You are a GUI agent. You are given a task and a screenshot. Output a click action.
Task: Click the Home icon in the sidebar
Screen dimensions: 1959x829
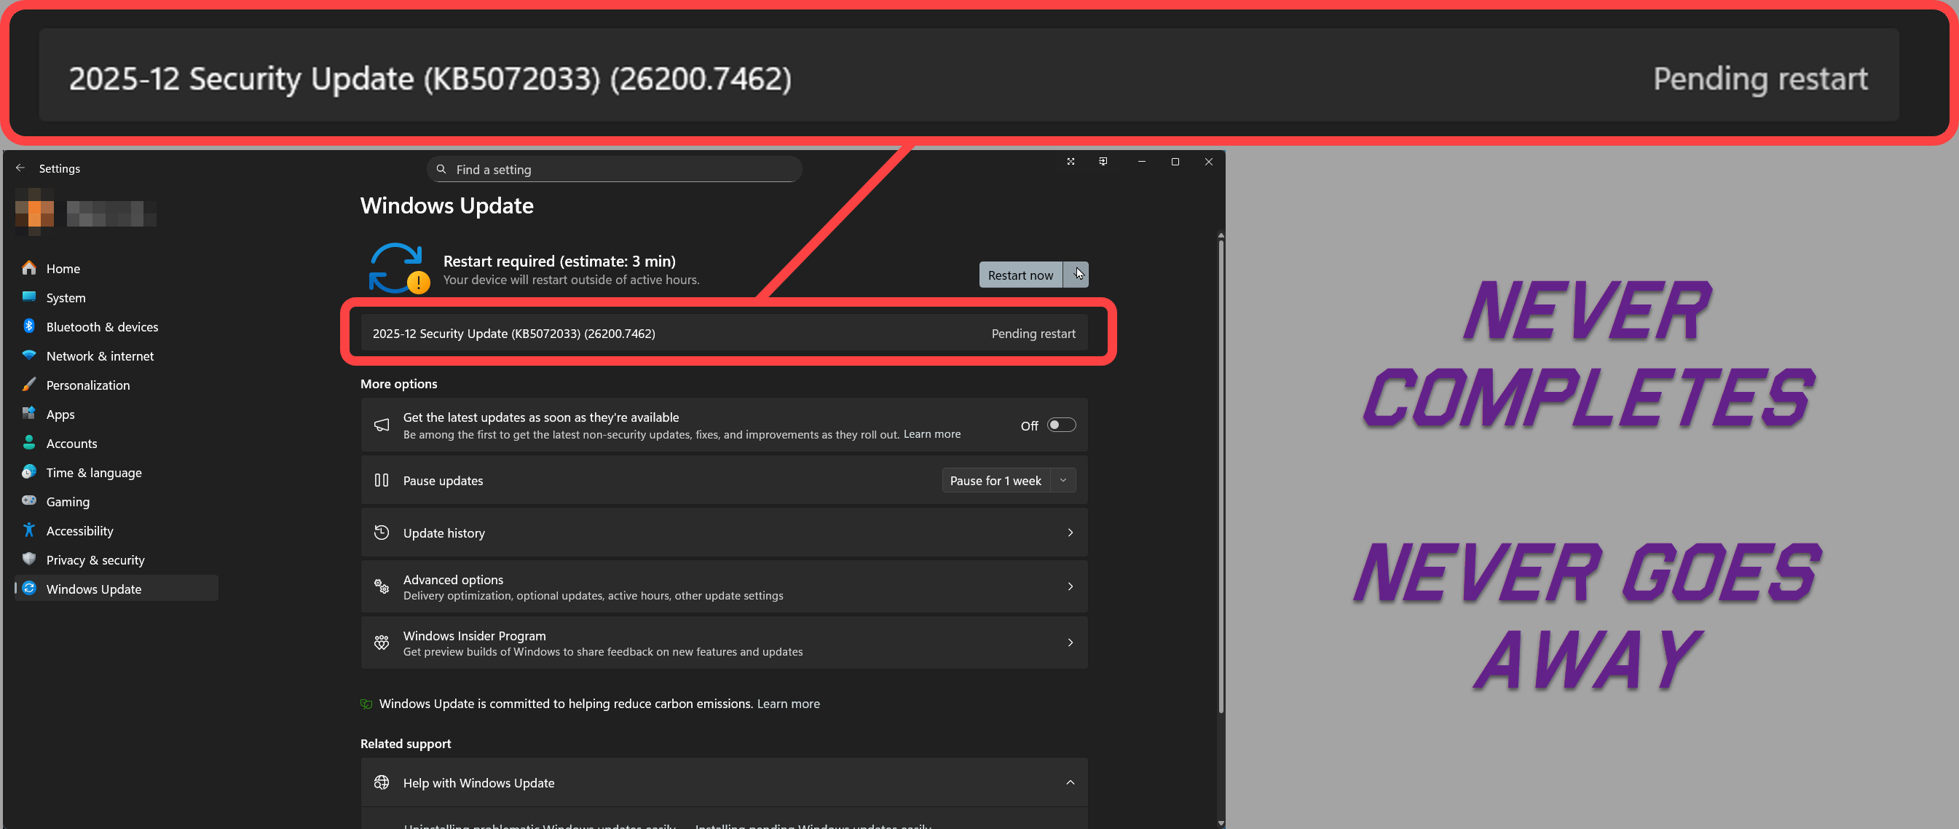click(29, 268)
